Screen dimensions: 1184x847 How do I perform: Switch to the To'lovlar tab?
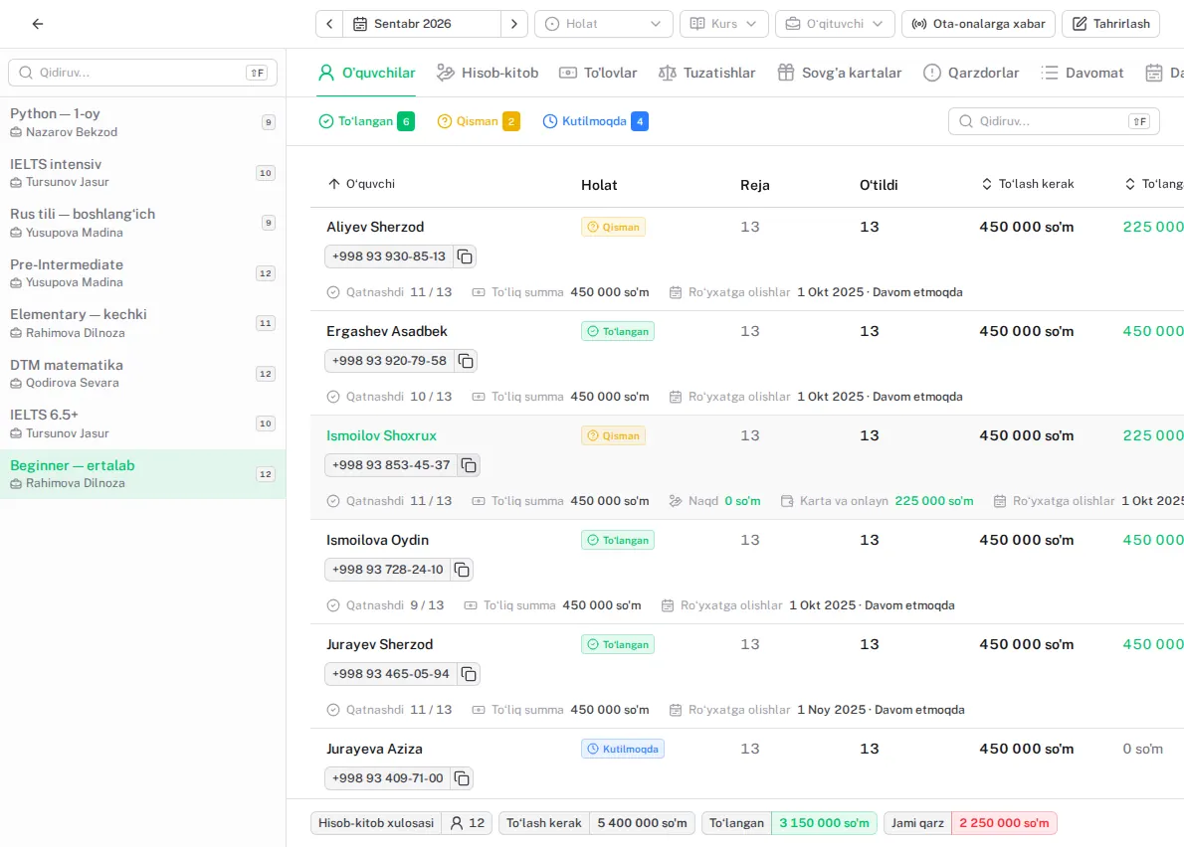click(597, 74)
